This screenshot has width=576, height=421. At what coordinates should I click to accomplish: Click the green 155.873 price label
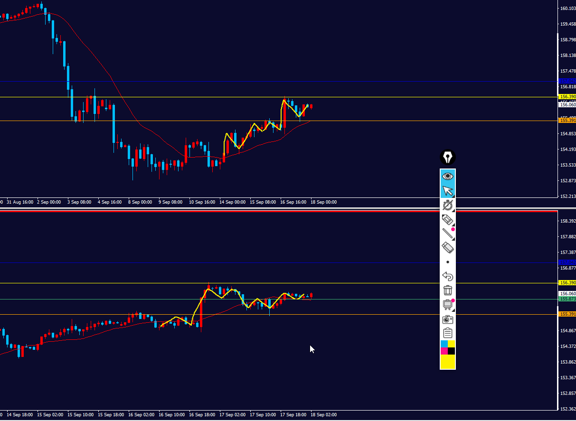pos(567,299)
